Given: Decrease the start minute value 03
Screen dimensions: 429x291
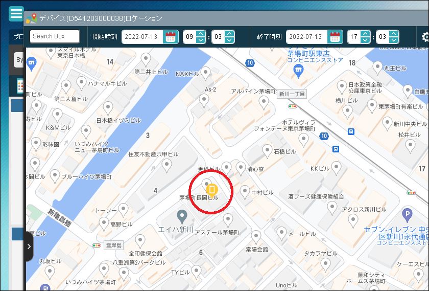Looking at the screenshot, I should tap(229, 40).
